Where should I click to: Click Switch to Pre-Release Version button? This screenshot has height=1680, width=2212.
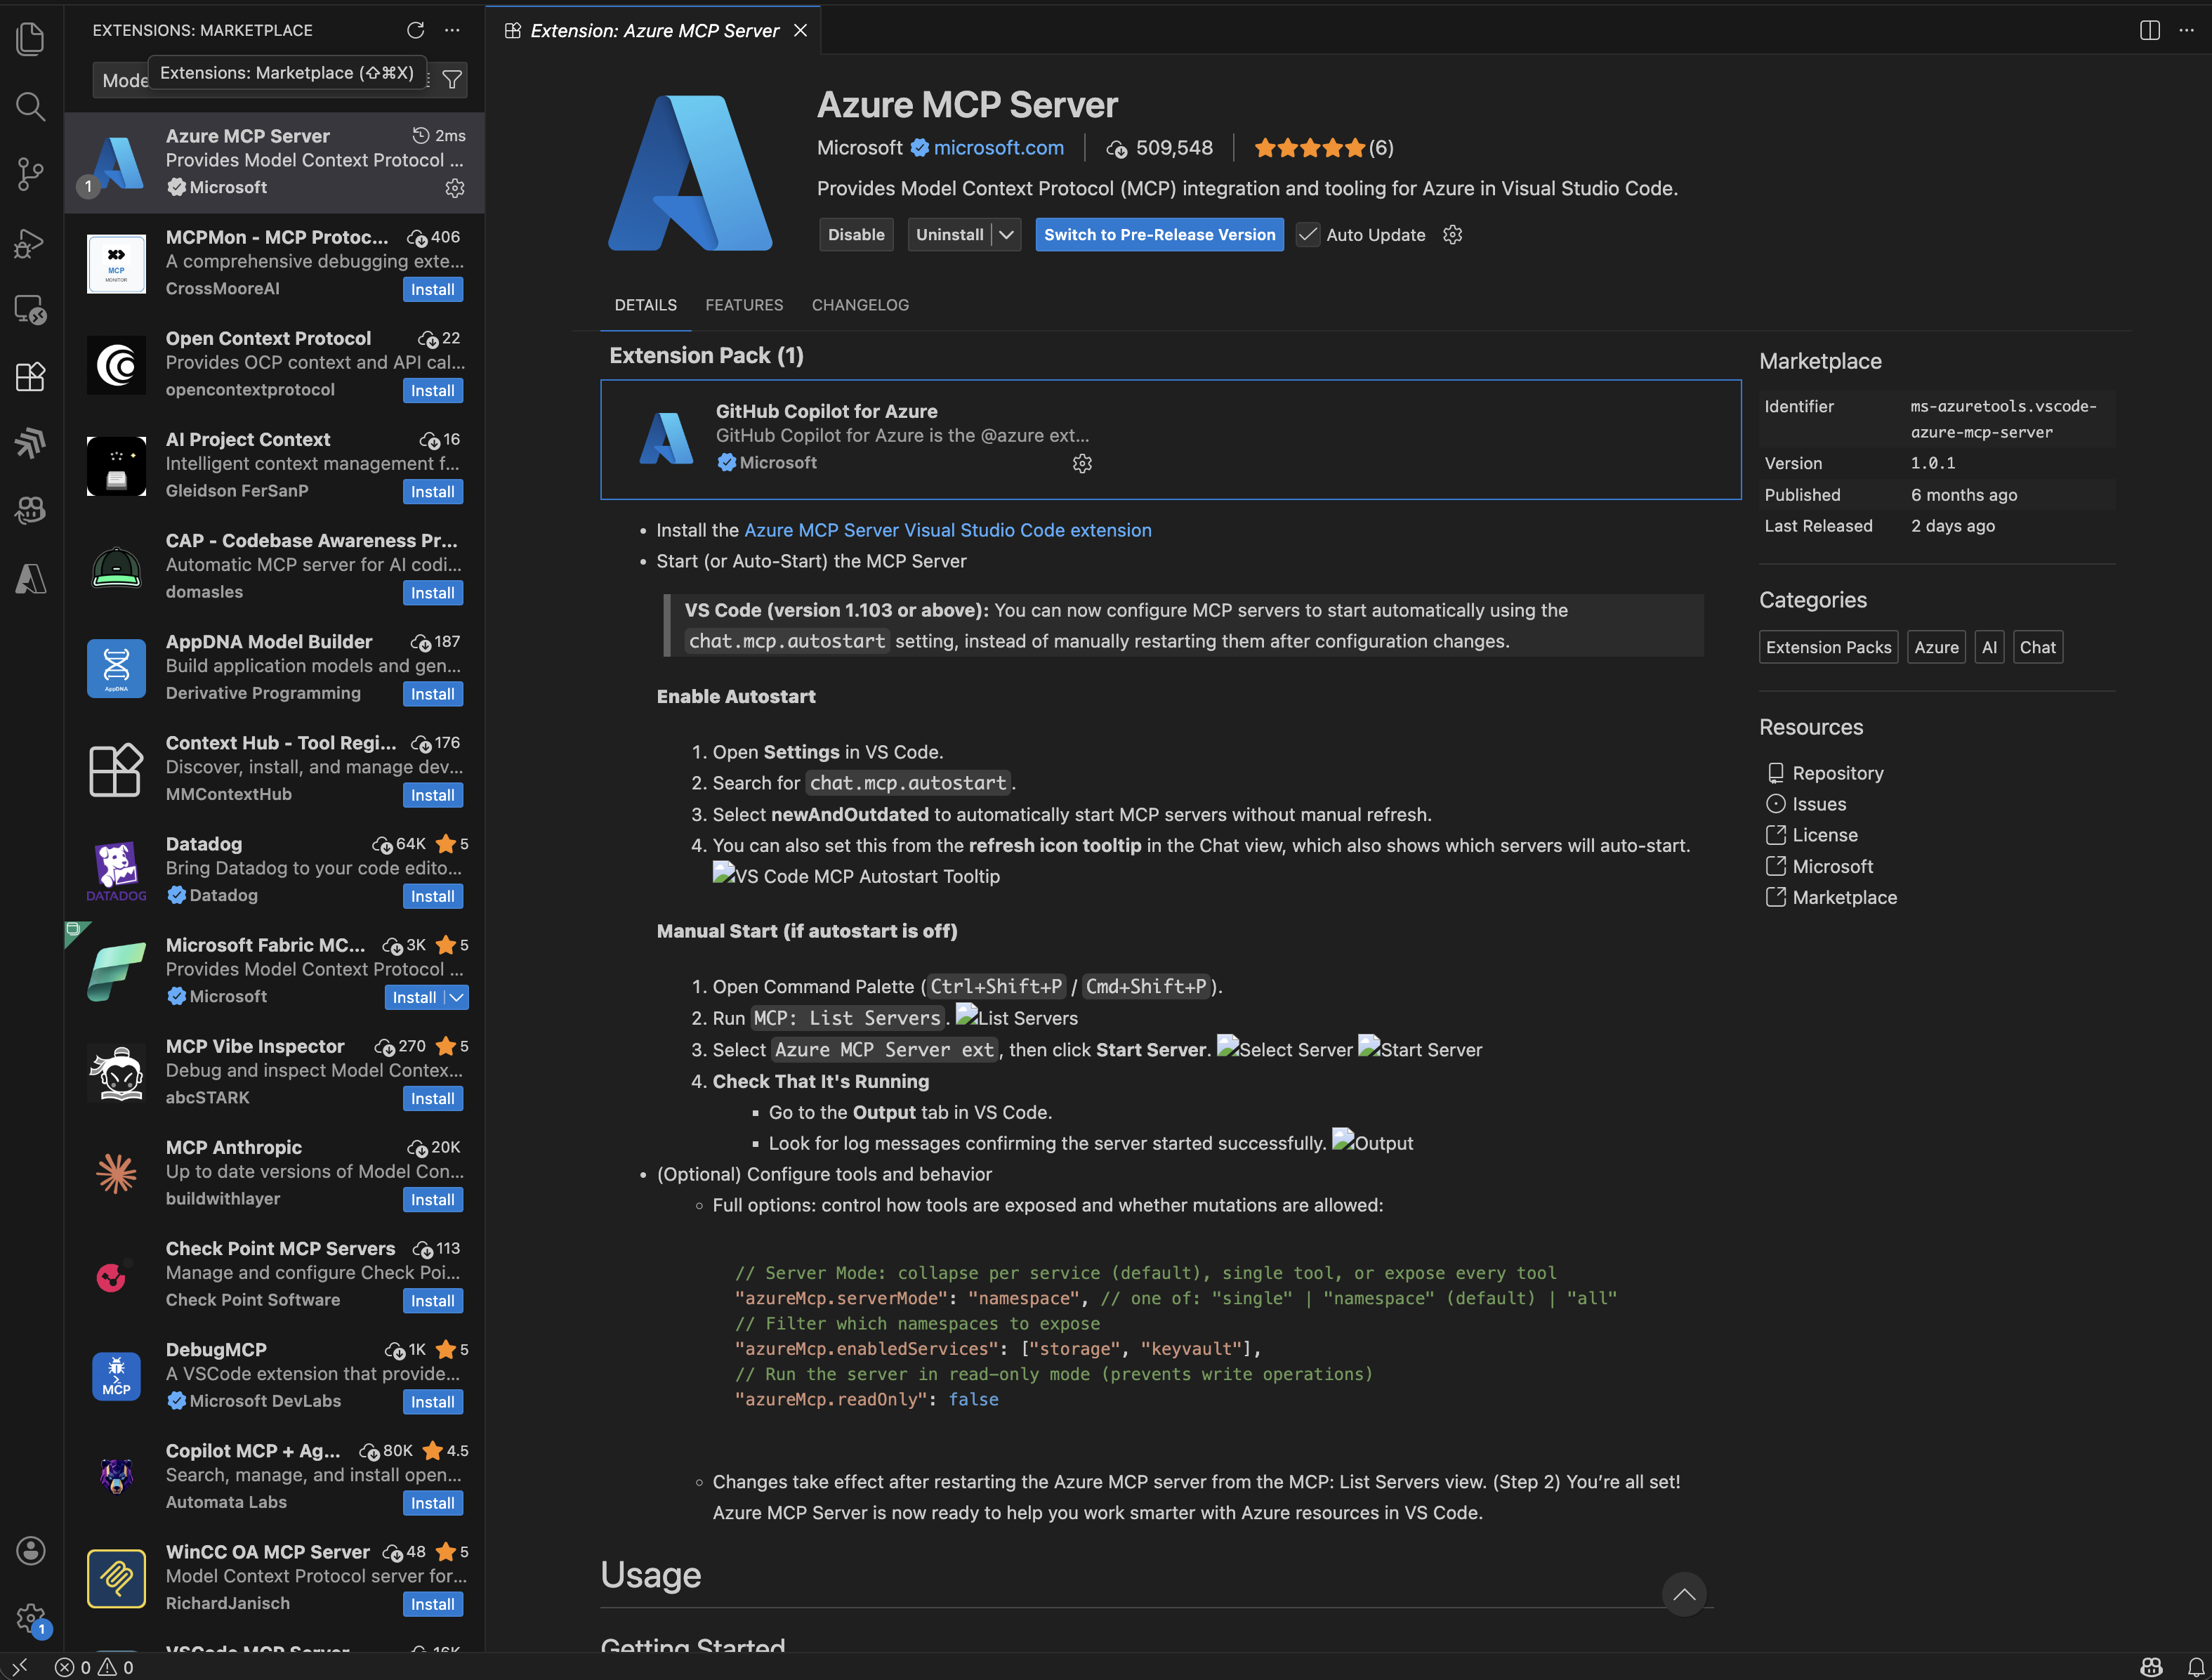[x=1159, y=235]
